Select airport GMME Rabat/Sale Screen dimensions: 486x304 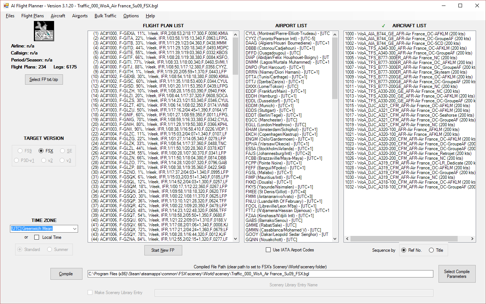(x=288, y=225)
